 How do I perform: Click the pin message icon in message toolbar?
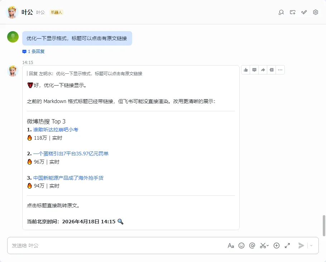(271, 70)
